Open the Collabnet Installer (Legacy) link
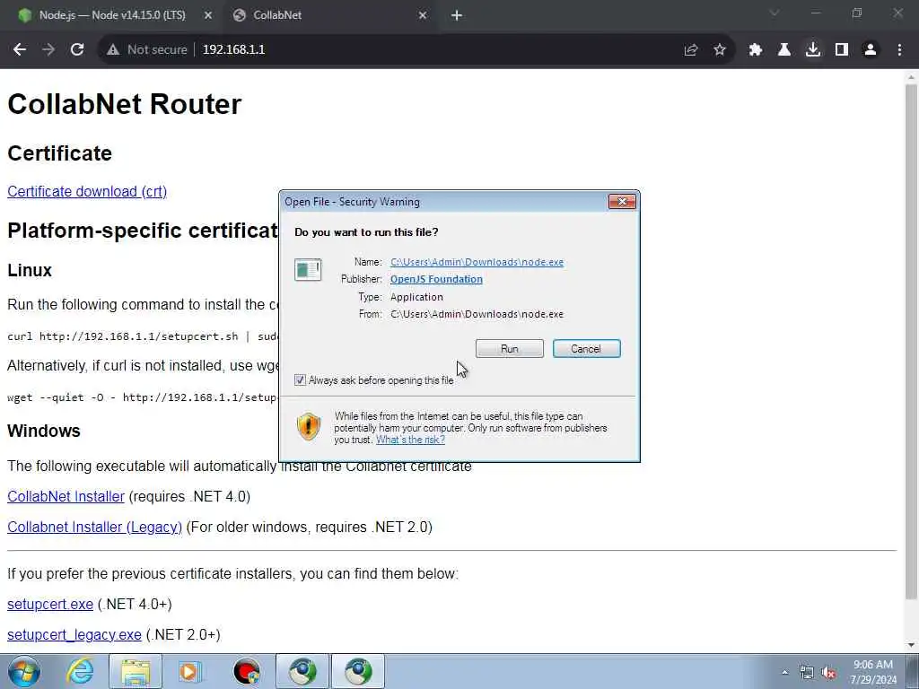The width and height of the screenshot is (919, 689). point(95,527)
